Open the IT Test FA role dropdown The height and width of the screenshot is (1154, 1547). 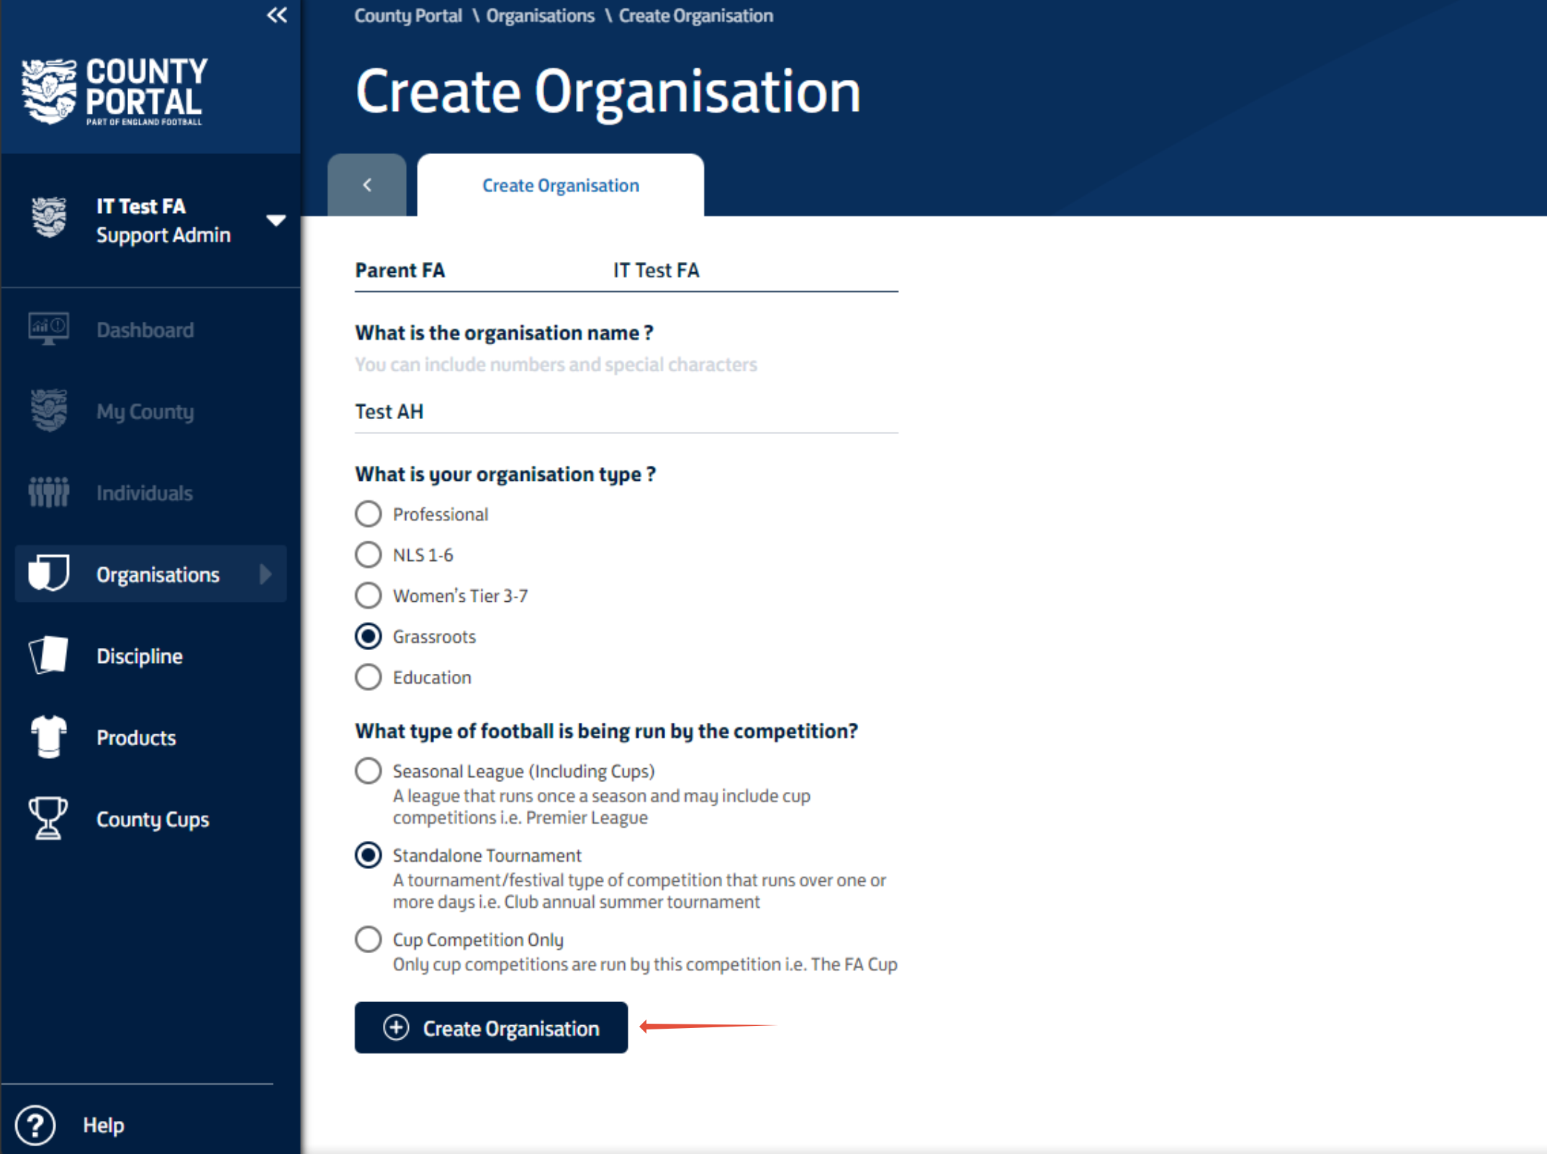[x=276, y=220]
